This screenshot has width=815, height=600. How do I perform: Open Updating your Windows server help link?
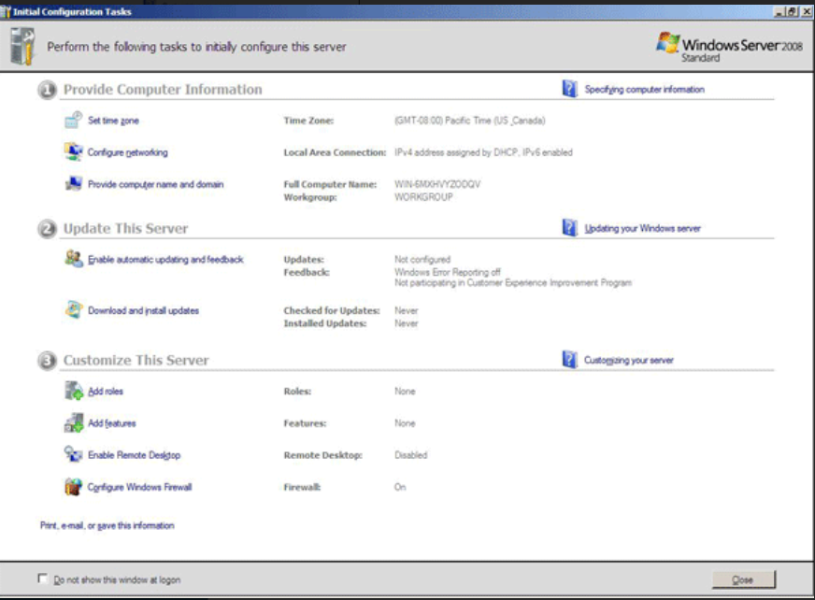point(642,228)
